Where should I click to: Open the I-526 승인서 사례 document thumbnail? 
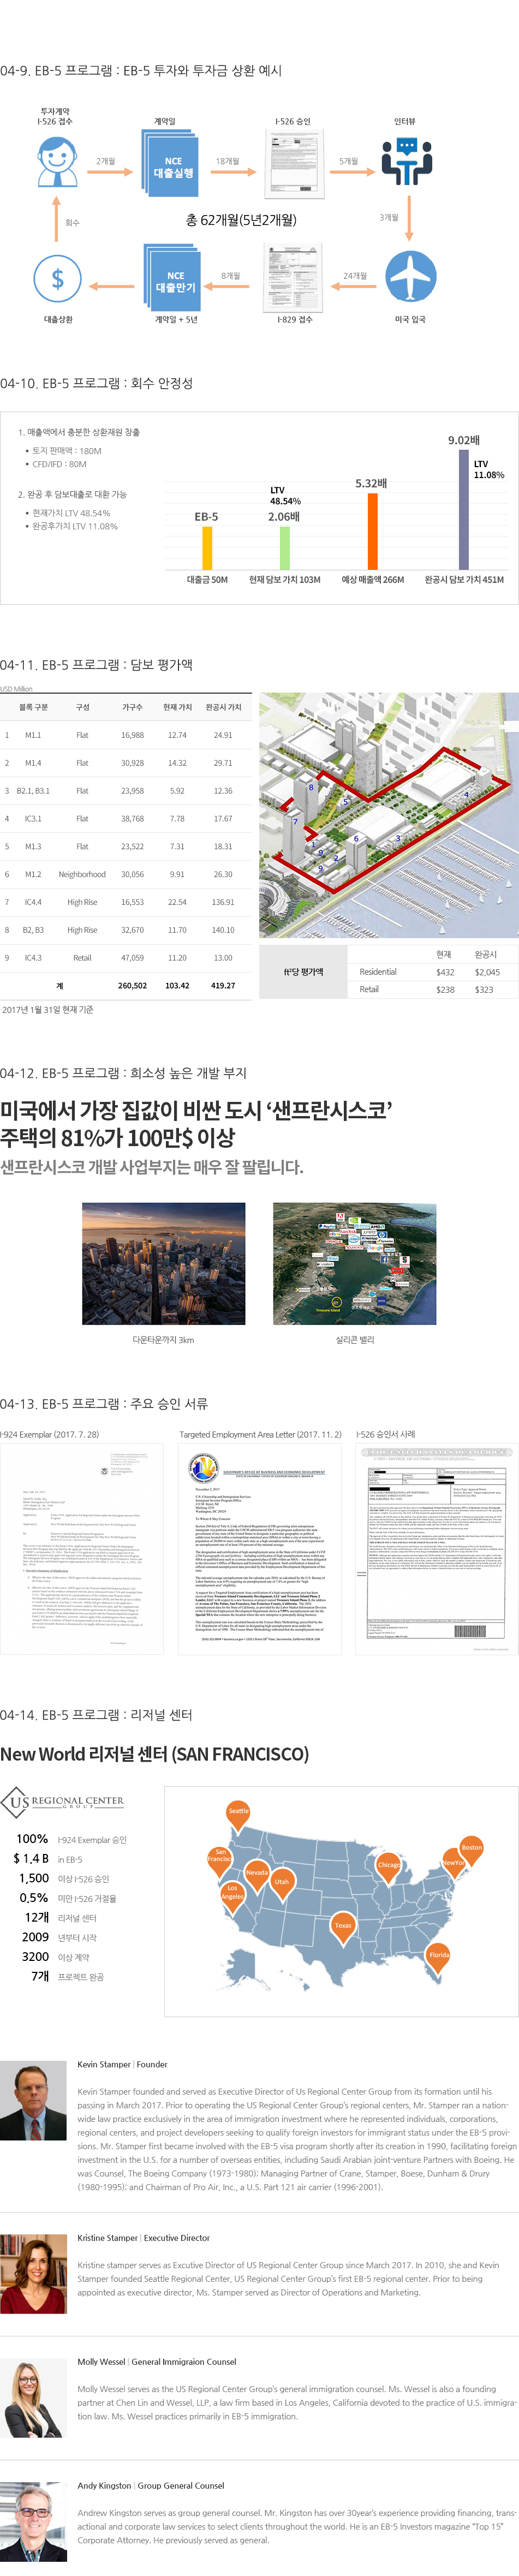click(x=438, y=1548)
